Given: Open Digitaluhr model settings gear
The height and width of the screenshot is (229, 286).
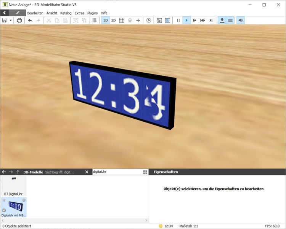Looking at the screenshot, I should pos(24,200).
